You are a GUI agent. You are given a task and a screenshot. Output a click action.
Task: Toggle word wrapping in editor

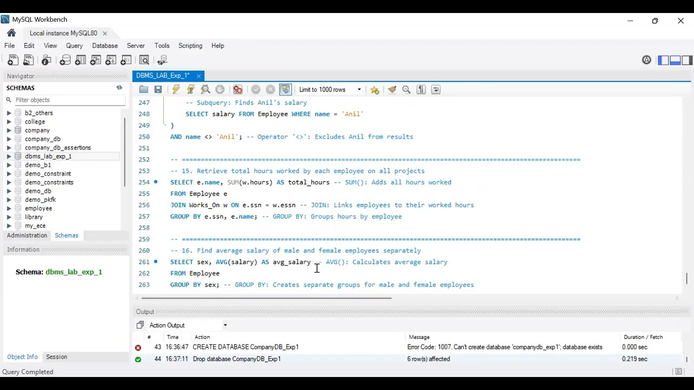click(436, 89)
